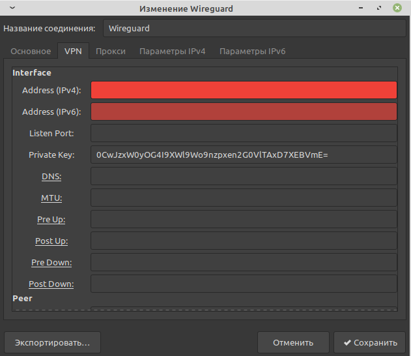Image resolution: width=411 pixels, height=356 pixels.
Task: Click the Private Key field
Action: pyautogui.click(x=244, y=155)
